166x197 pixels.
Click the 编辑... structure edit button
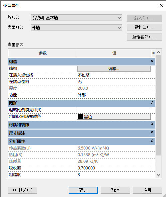[114, 69]
